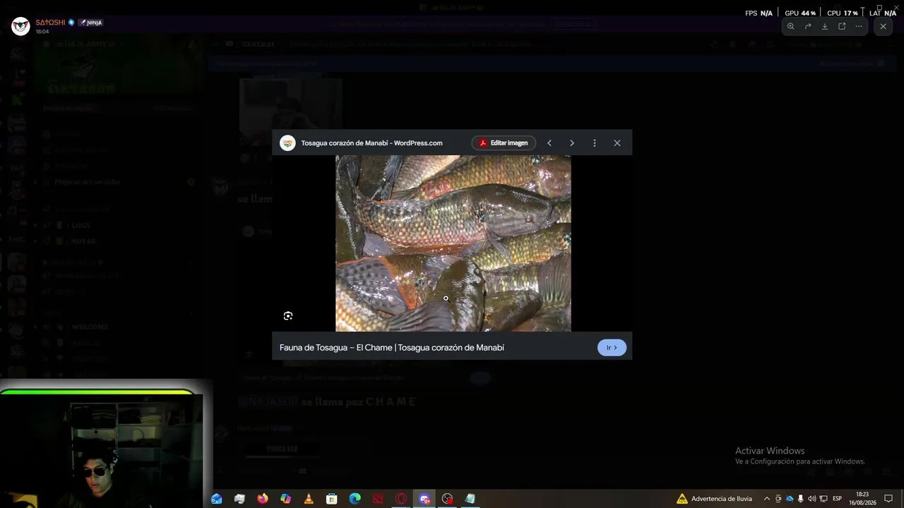This screenshot has width=904, height=508.
Task: Click the webcam overlay of the streamer
Action: (x=102, y=450)
